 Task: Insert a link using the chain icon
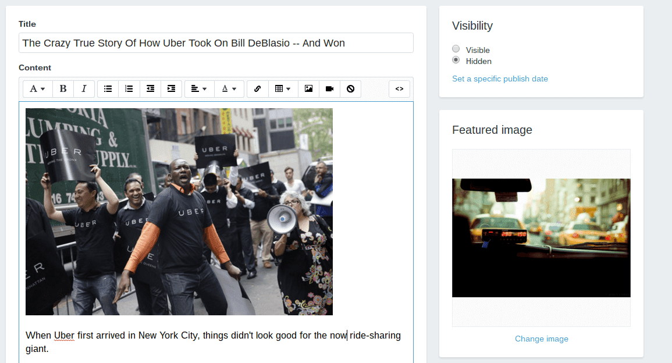tap(258, 89)
